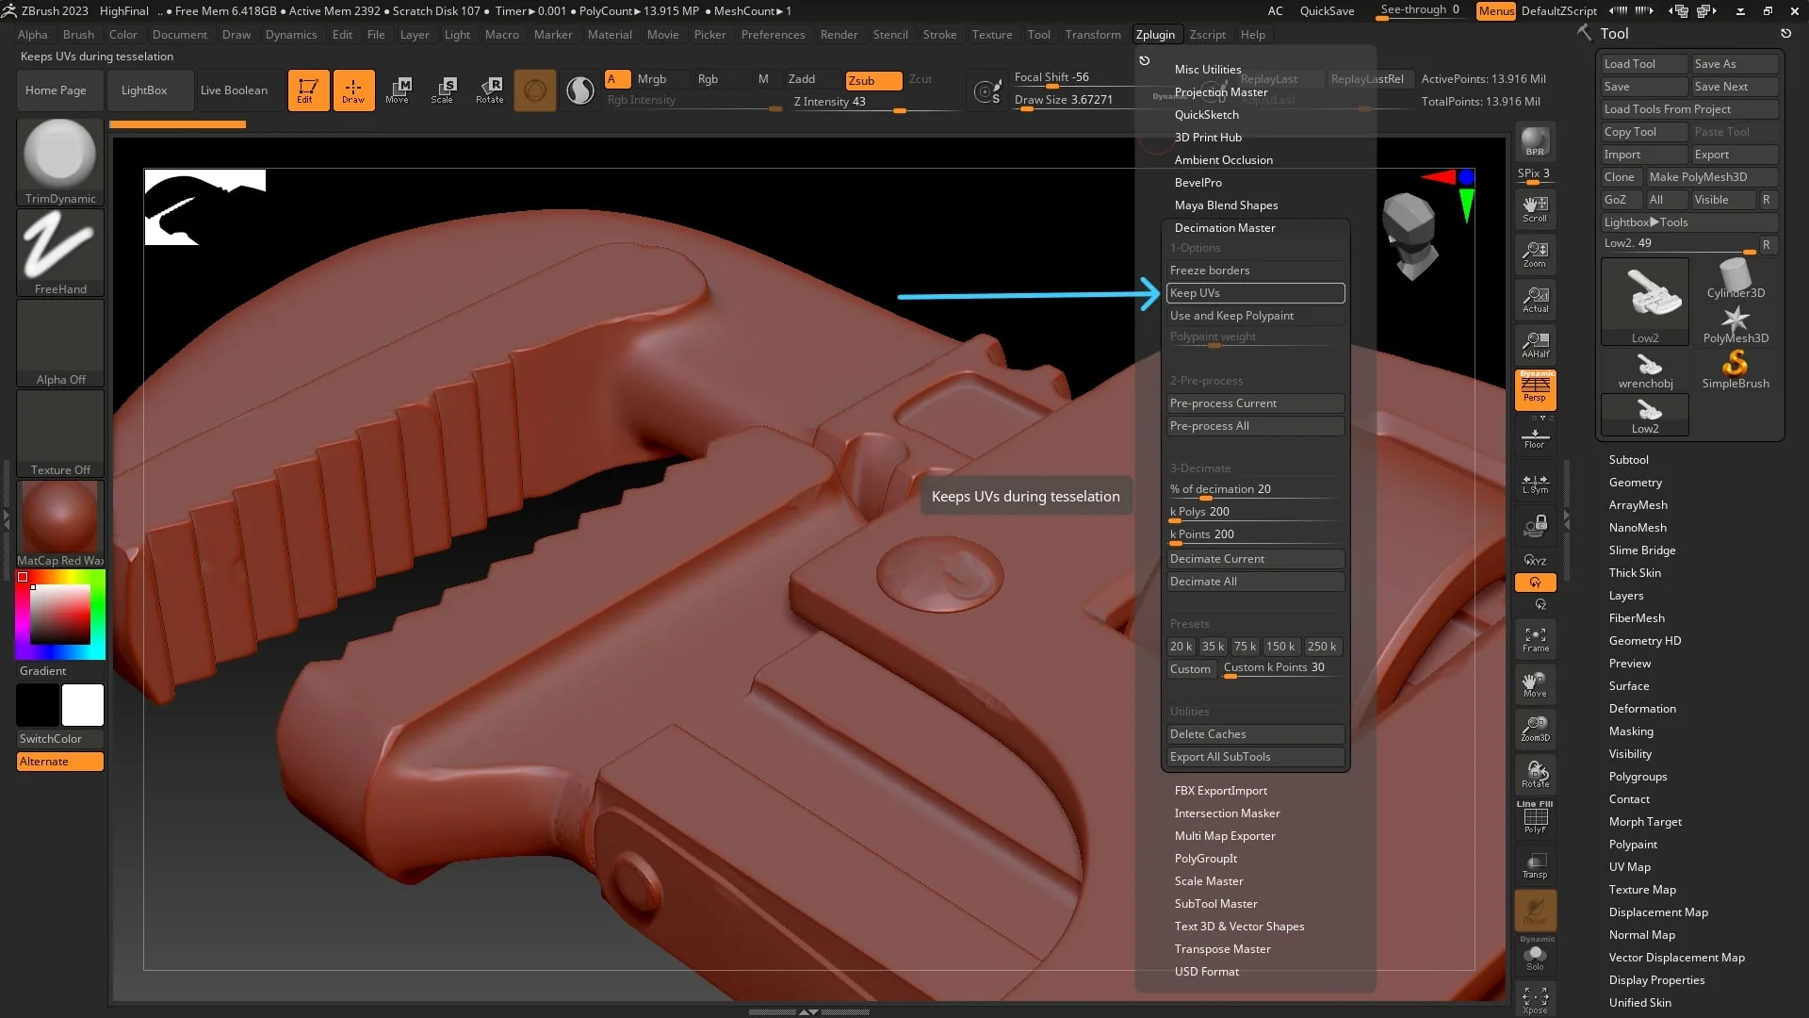Expand the Deformation section
Image resolution: width=1809 pixels, height=1018 pixels.
tap(1642, 709)
